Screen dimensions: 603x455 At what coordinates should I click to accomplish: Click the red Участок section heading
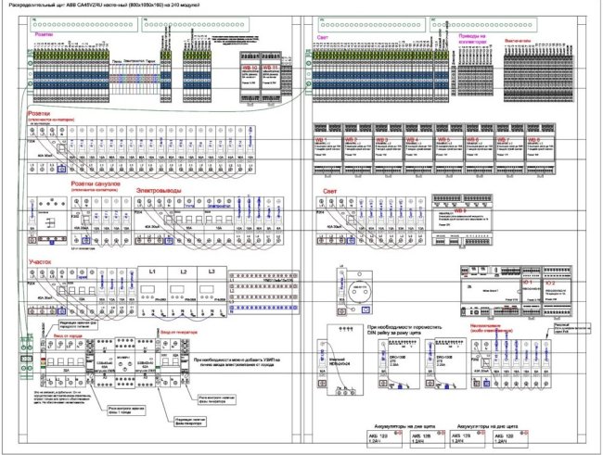point(43,262)
